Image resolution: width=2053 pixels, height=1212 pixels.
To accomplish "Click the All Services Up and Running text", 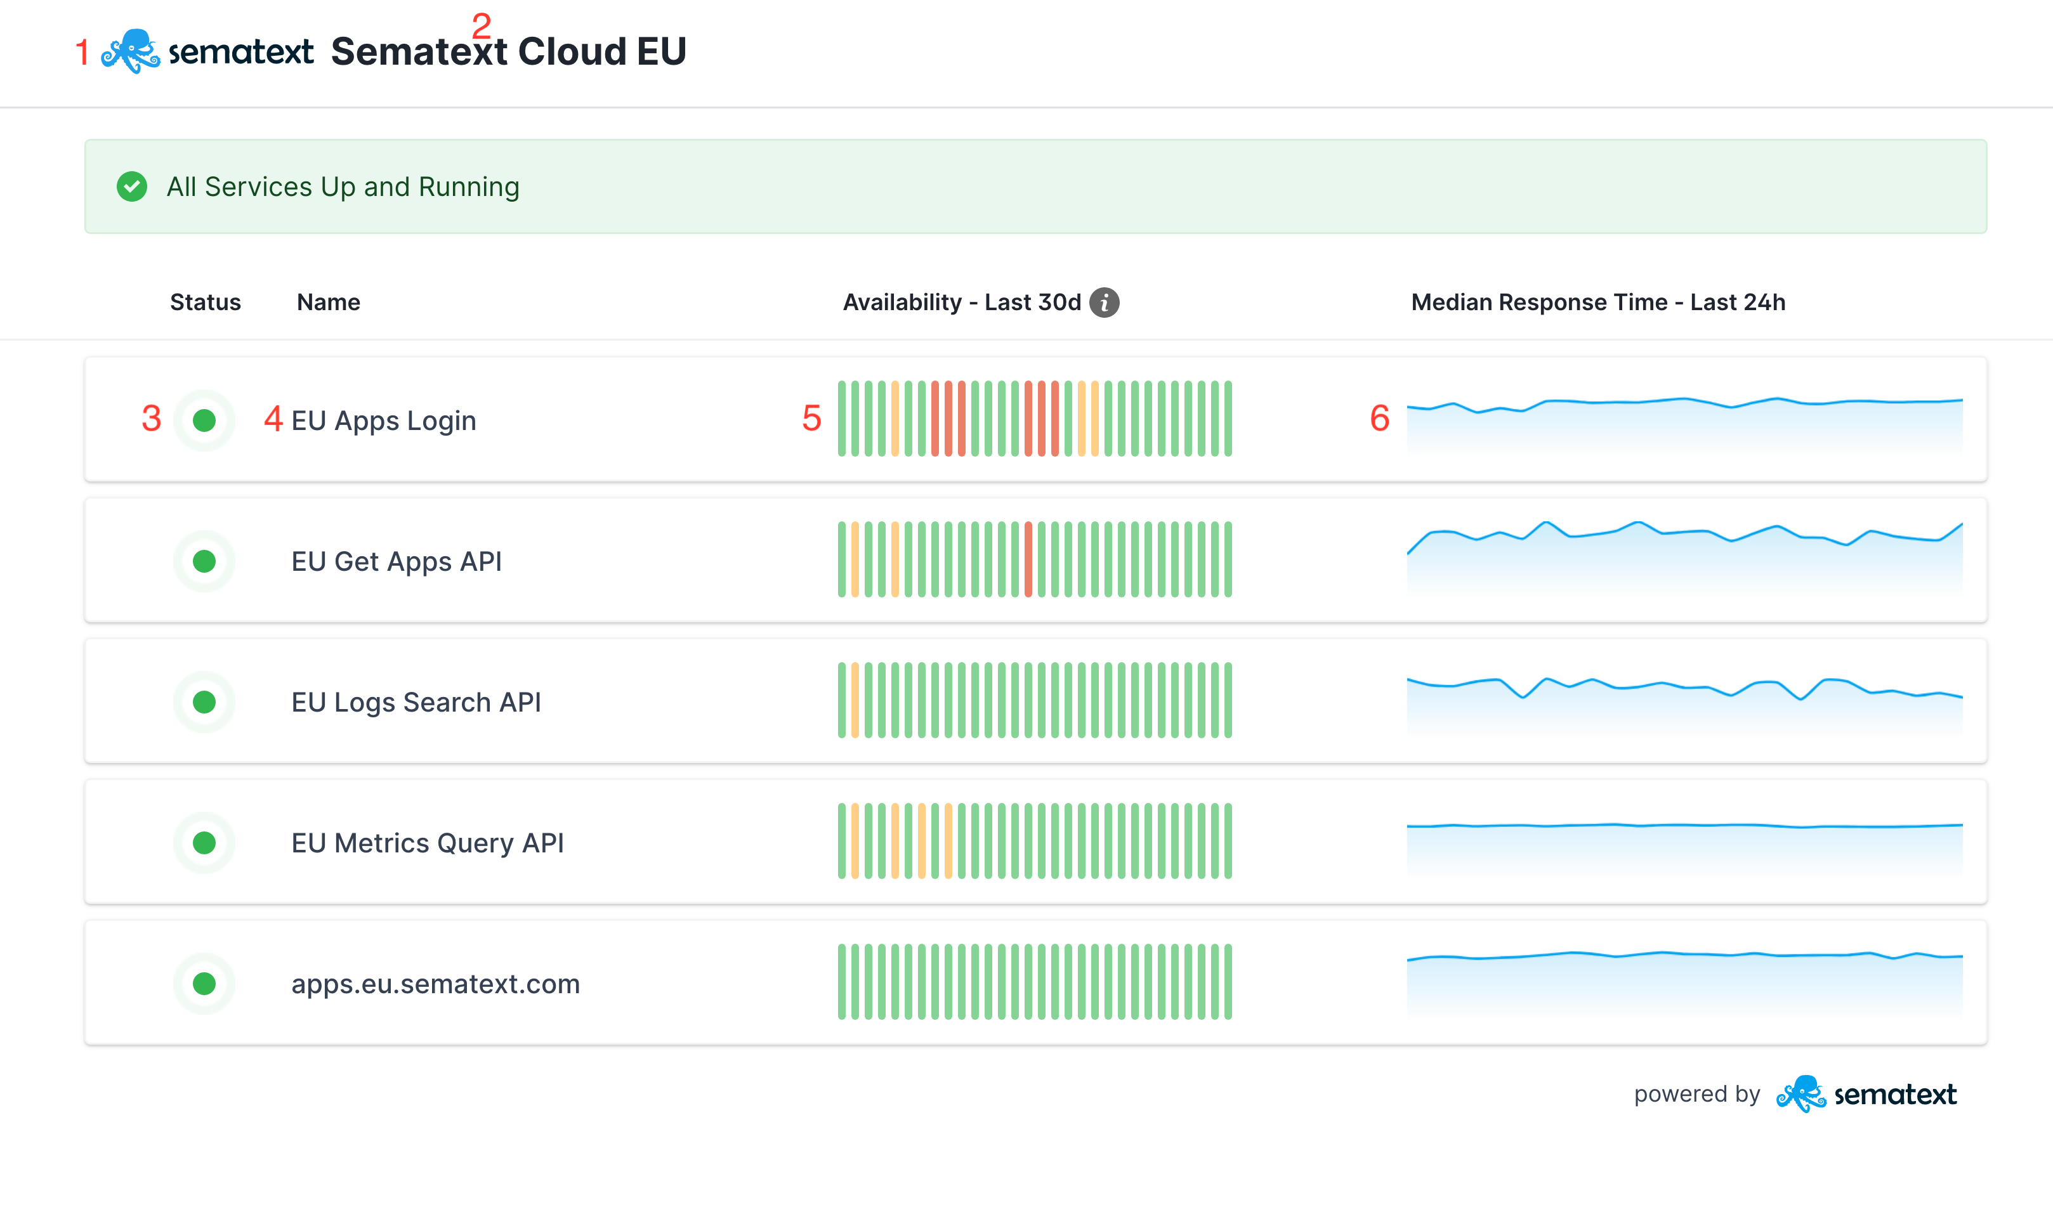I will coord(343,187).
